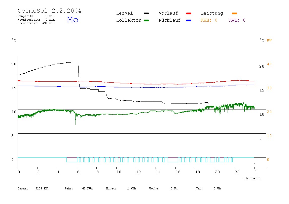
Task: Click the wide burner pulse starting at 5 o'clock
Action: [x=72, y=160]
